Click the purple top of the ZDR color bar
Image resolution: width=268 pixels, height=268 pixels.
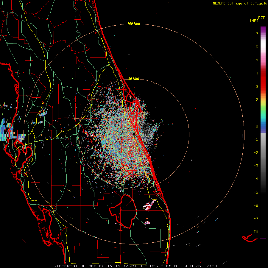tap(263, 29)
